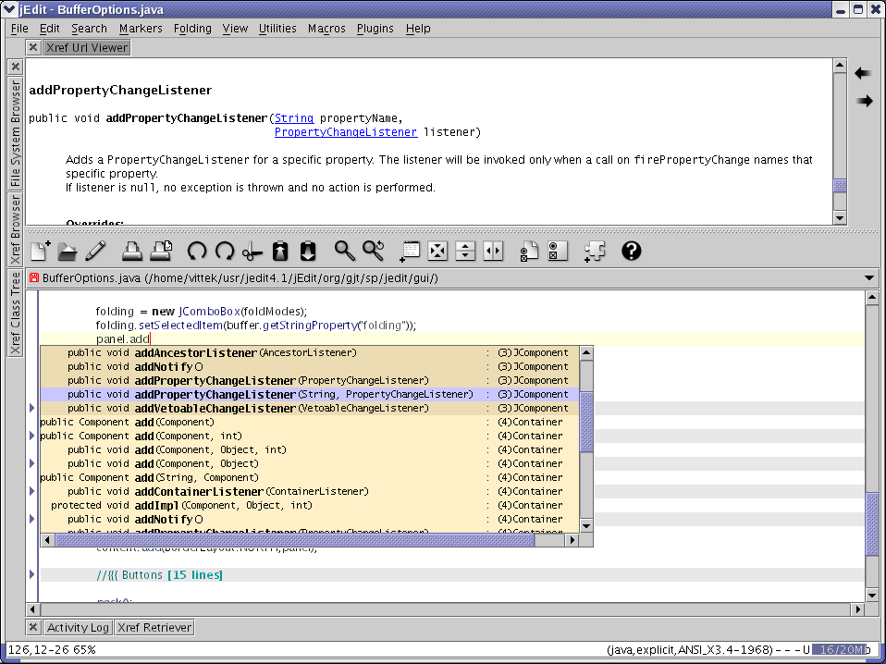Show the Xref Class Tree panel
Viewport: 886px width, 664px height.
[15, 313]
